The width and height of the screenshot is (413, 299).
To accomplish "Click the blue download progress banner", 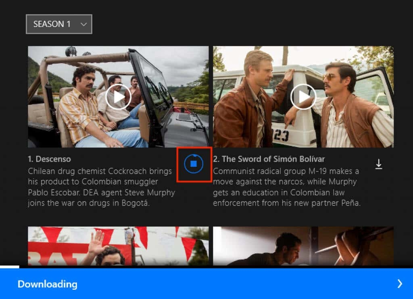I will pos(206,284).
